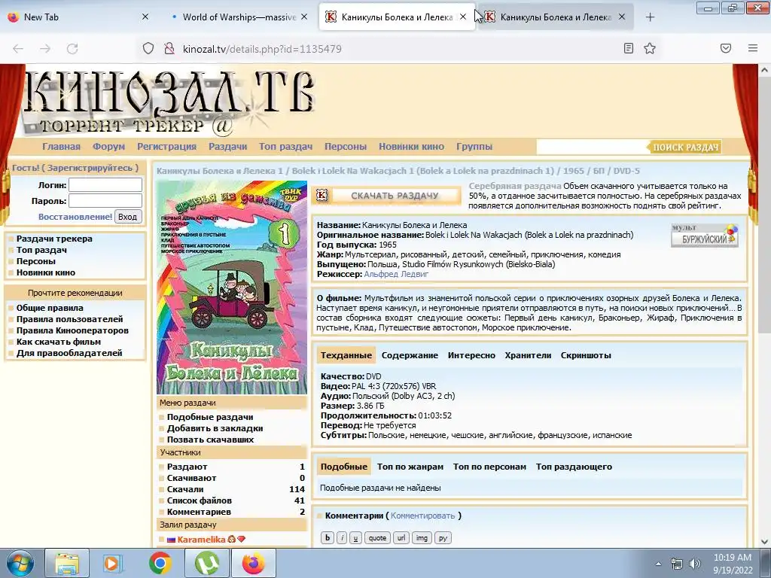Click the insecure connection padlock icon
The width and height of the screenshot is (771, 578).
pos(169,49)
